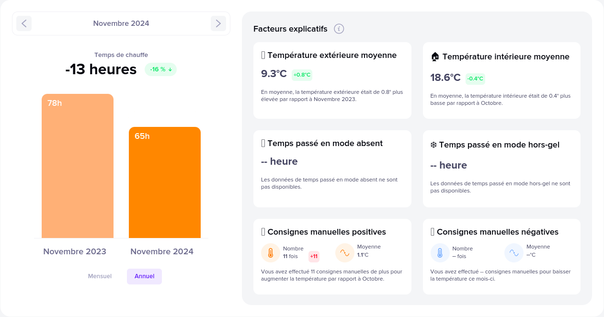Open the Temps passé en mode absent card
The image size is (604, 317).
[332, 169]
